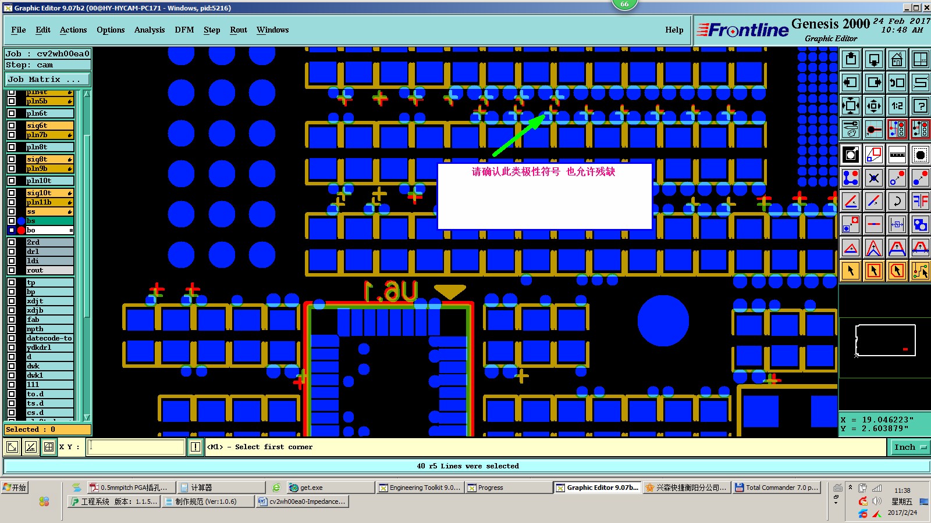Click the wrench and palette settings icon

tap(851, 129)
